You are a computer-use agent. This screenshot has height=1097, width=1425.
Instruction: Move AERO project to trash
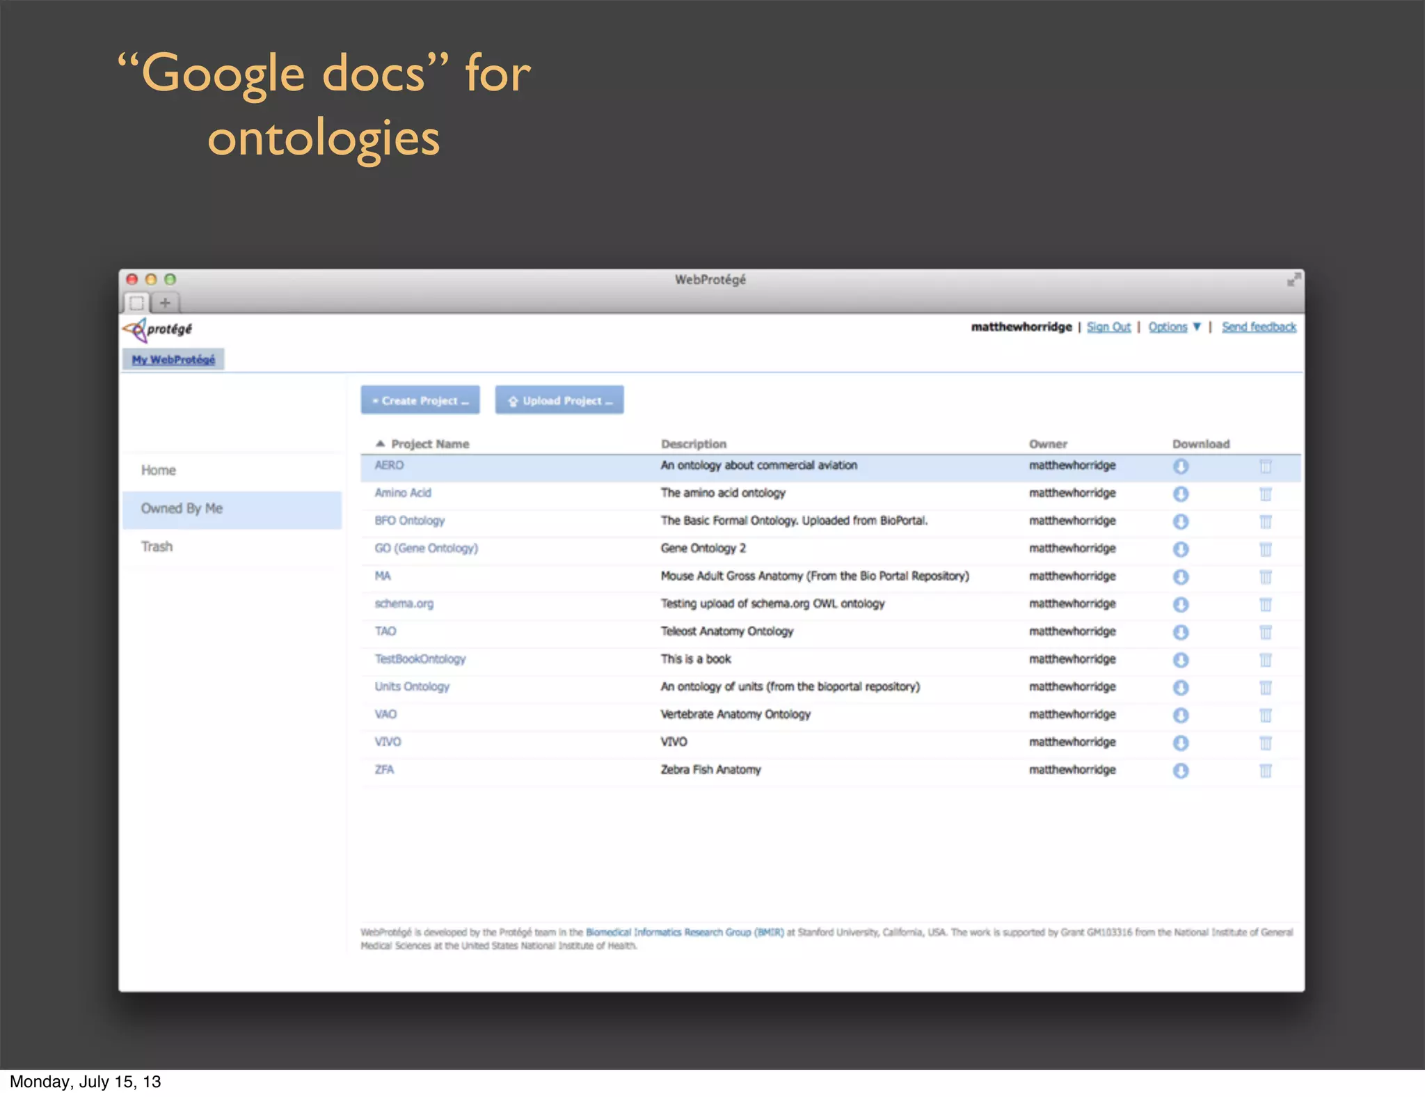click(x=1266, y=466)
